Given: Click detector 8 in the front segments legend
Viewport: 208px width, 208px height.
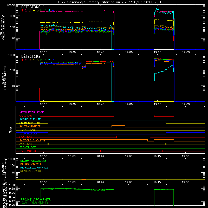Looking at the screenshot, I should coord(49,10).
